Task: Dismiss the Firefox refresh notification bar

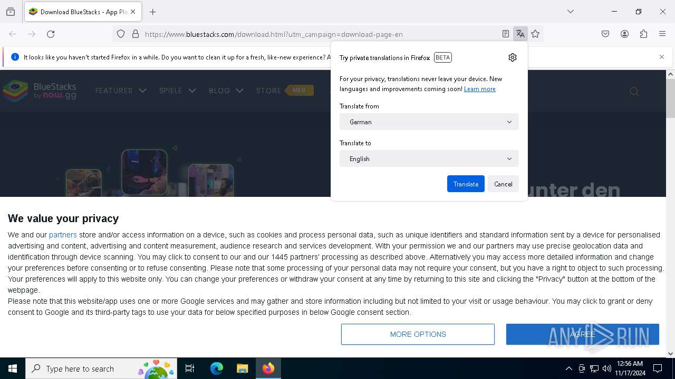Action: point(662,57)
